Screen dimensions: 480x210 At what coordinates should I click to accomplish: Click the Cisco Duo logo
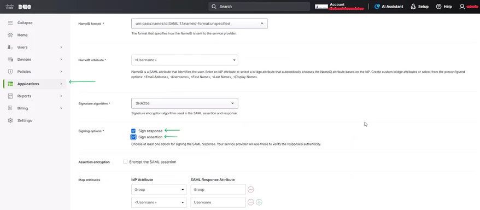[19, 7]
